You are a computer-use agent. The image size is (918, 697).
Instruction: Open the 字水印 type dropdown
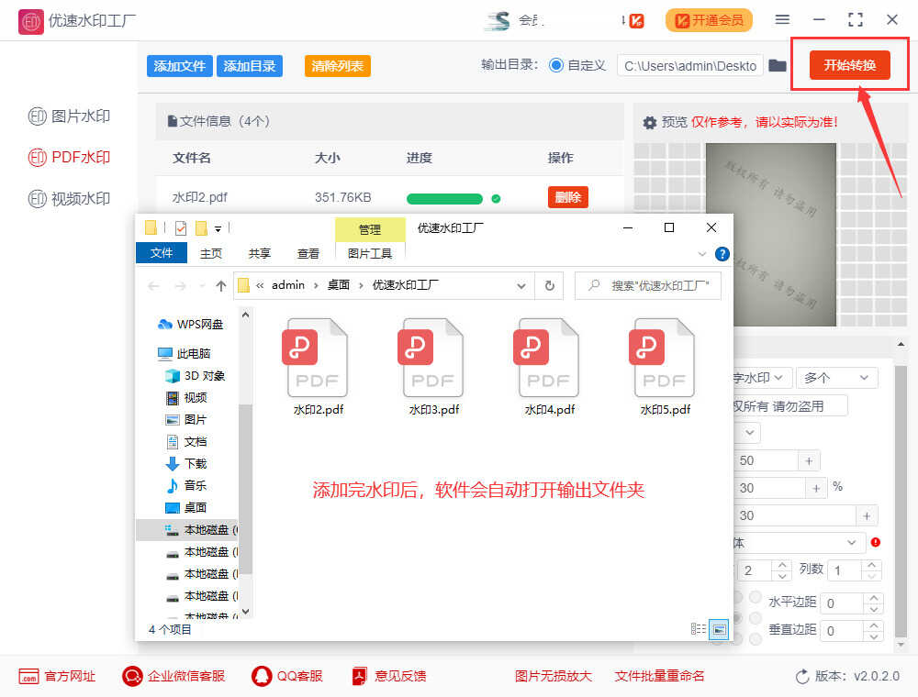click(762, 379)
